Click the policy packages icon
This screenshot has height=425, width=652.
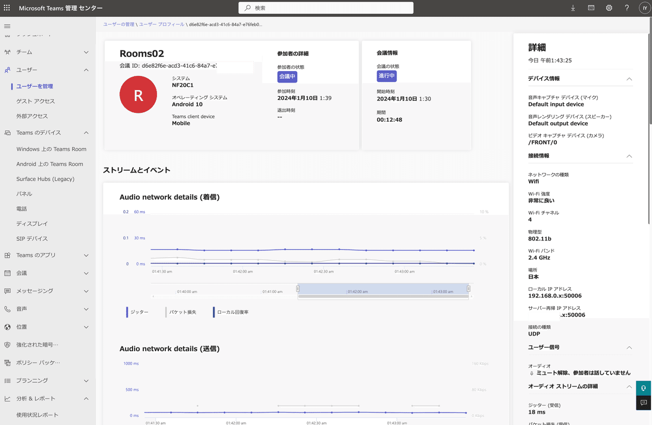[7, 363]
